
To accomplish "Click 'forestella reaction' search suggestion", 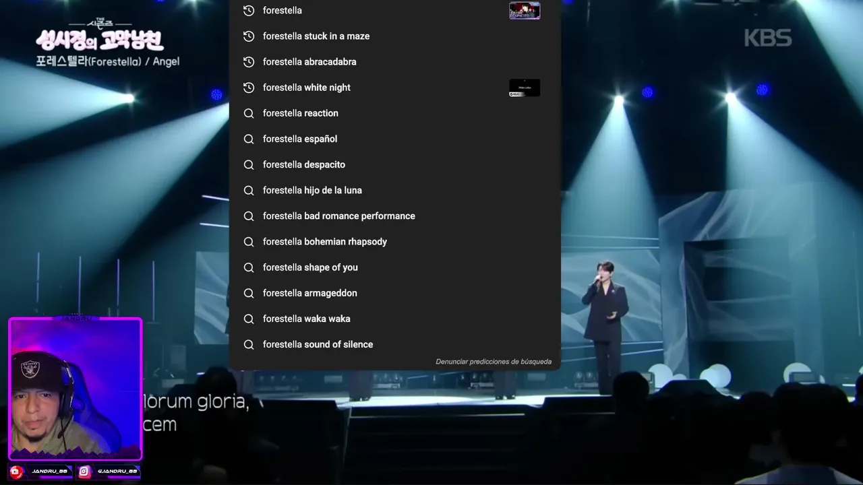I will click(394, 113).
